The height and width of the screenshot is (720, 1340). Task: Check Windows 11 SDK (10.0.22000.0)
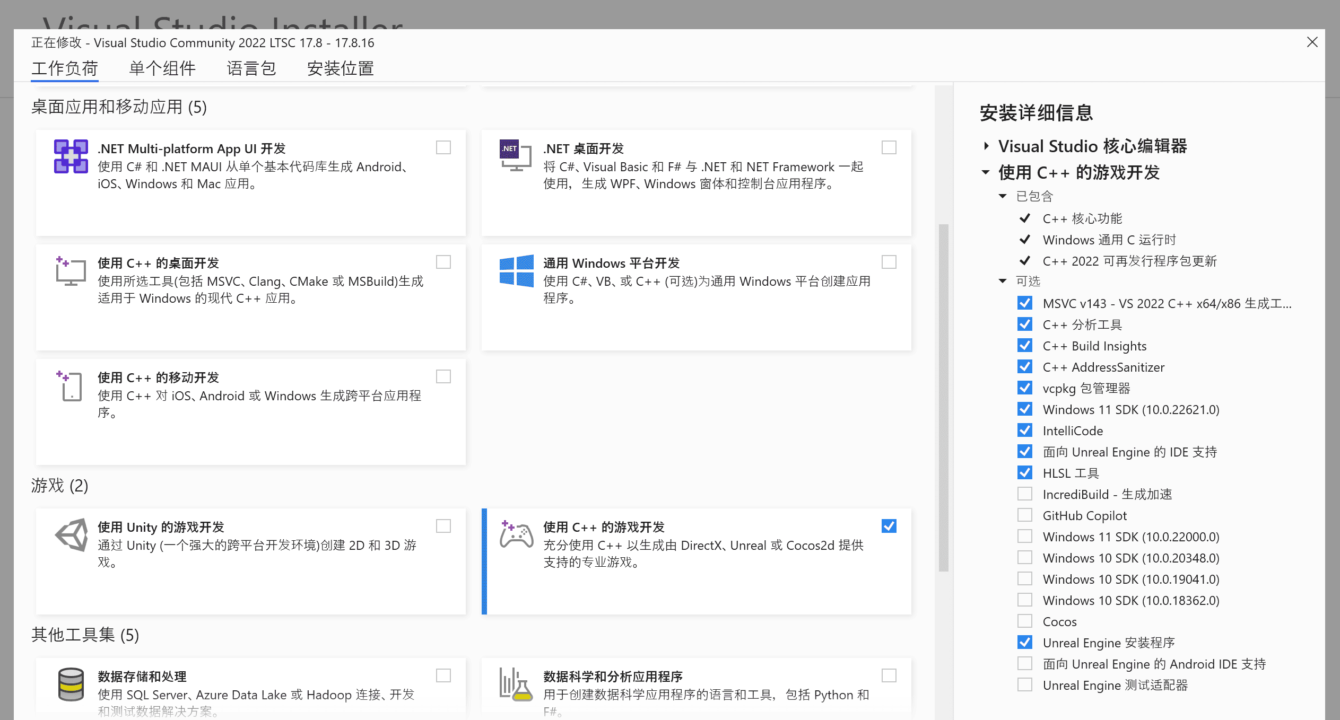pos(1025,536)
